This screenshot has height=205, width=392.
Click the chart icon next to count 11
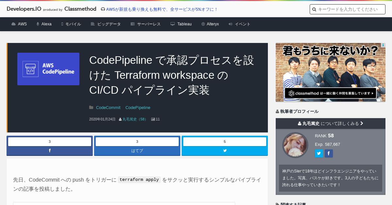pos(153,119)
